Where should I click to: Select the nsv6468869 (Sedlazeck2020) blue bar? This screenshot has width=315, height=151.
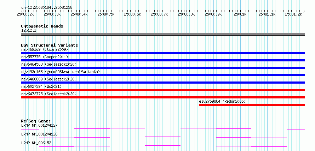point(163,83)
